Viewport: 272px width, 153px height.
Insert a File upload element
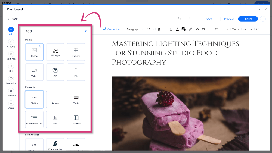pos(76,72)
